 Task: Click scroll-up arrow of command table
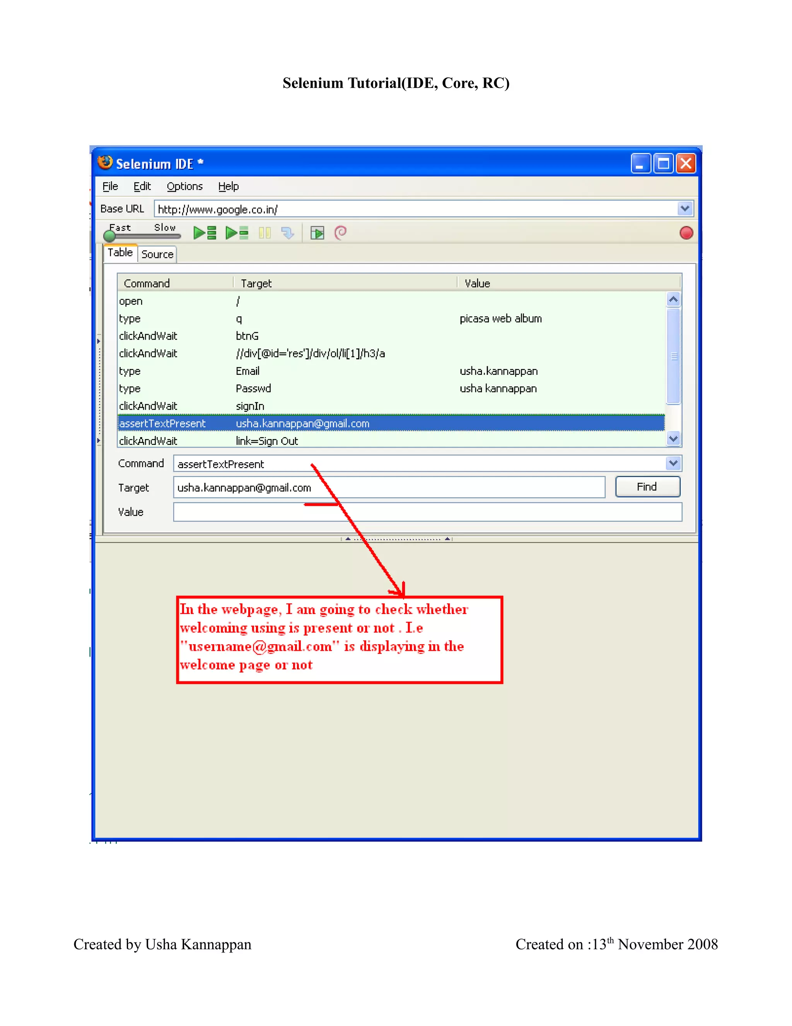click(673, 299)
